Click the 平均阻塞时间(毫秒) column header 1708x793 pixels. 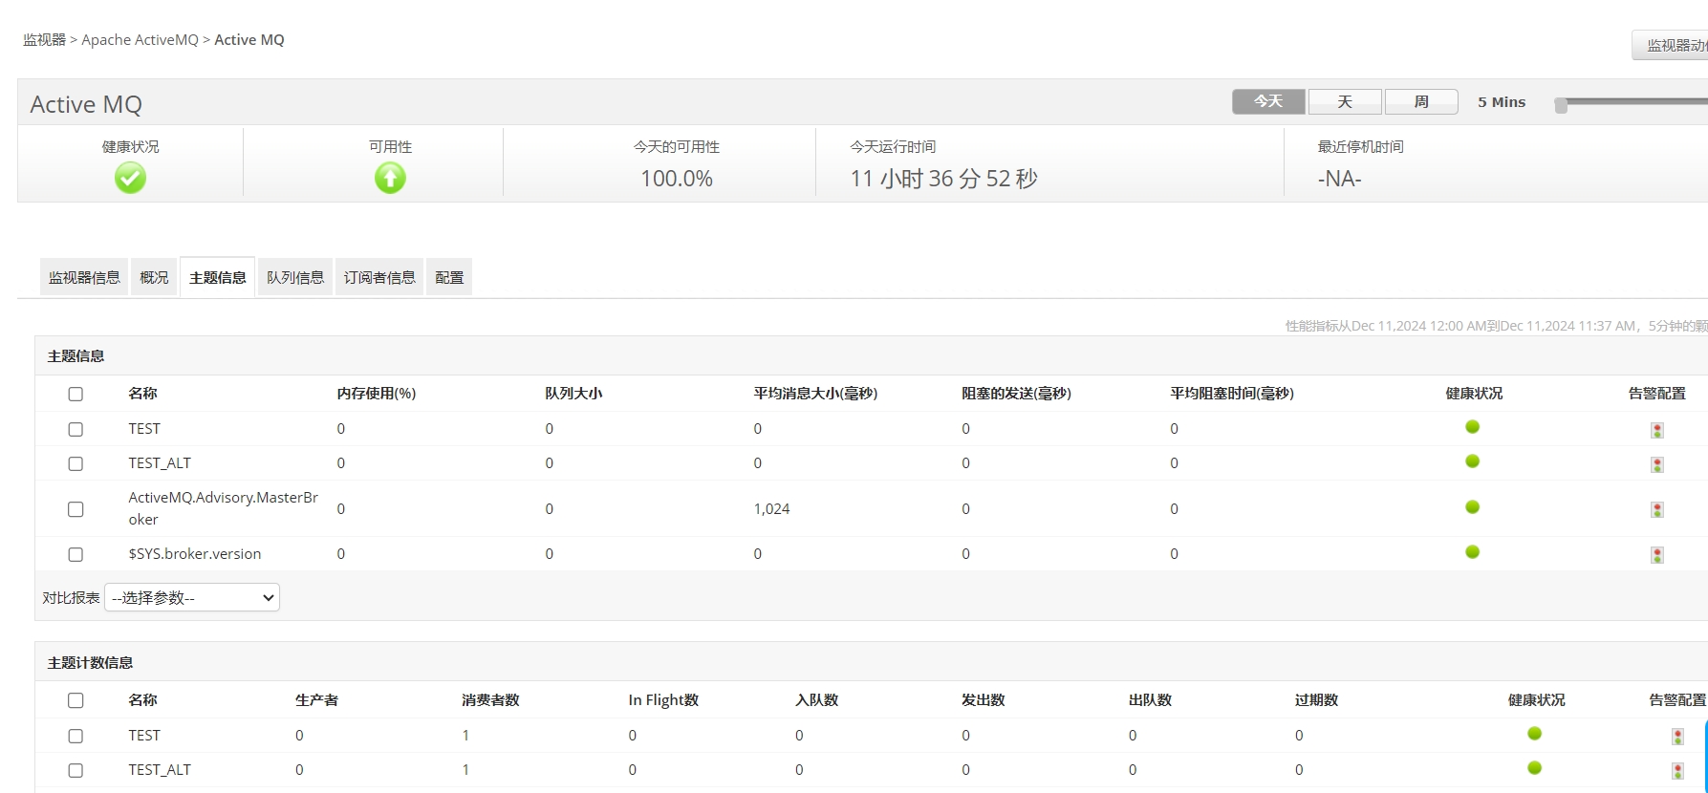point(1232,393)
